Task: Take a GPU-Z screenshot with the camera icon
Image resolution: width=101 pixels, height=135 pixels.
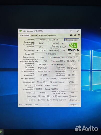Action: (71, 35)
